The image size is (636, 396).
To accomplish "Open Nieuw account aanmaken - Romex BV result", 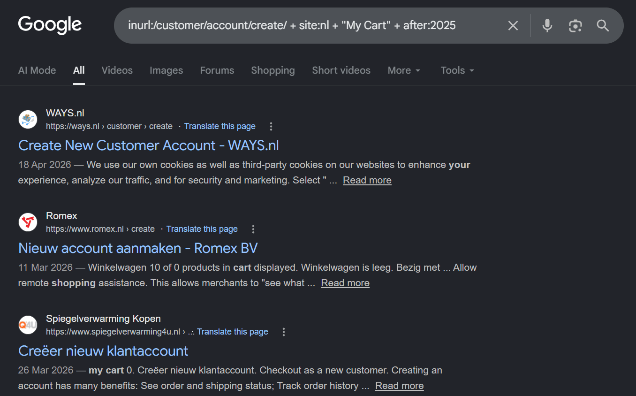I will [138, 248].
